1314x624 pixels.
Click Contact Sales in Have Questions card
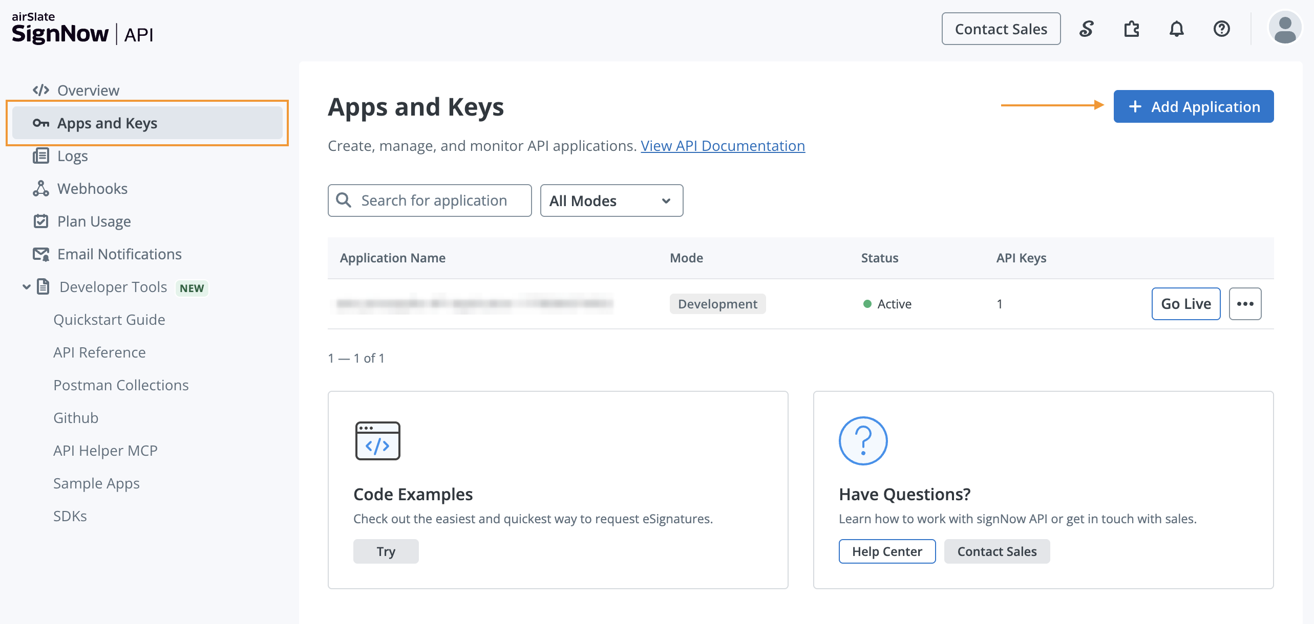click(997, 551)
